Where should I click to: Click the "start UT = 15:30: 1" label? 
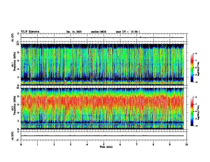[128, 32]
